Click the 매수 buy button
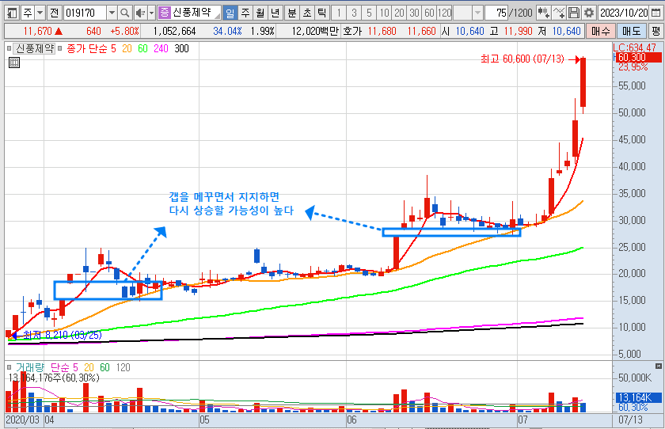The width and height of the screenshot is (665, 429). pyautogui.click(x=600, y=31)
